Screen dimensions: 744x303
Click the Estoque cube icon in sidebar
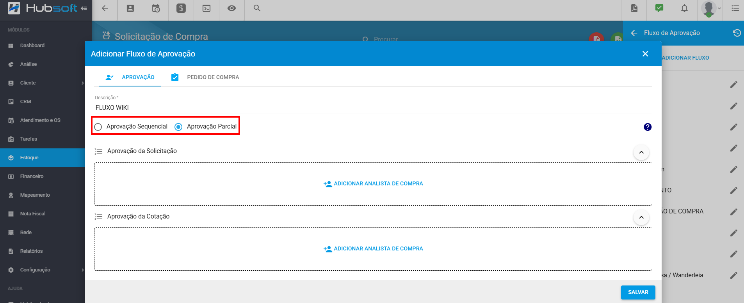pyautogui.click(x=11, y=158)
